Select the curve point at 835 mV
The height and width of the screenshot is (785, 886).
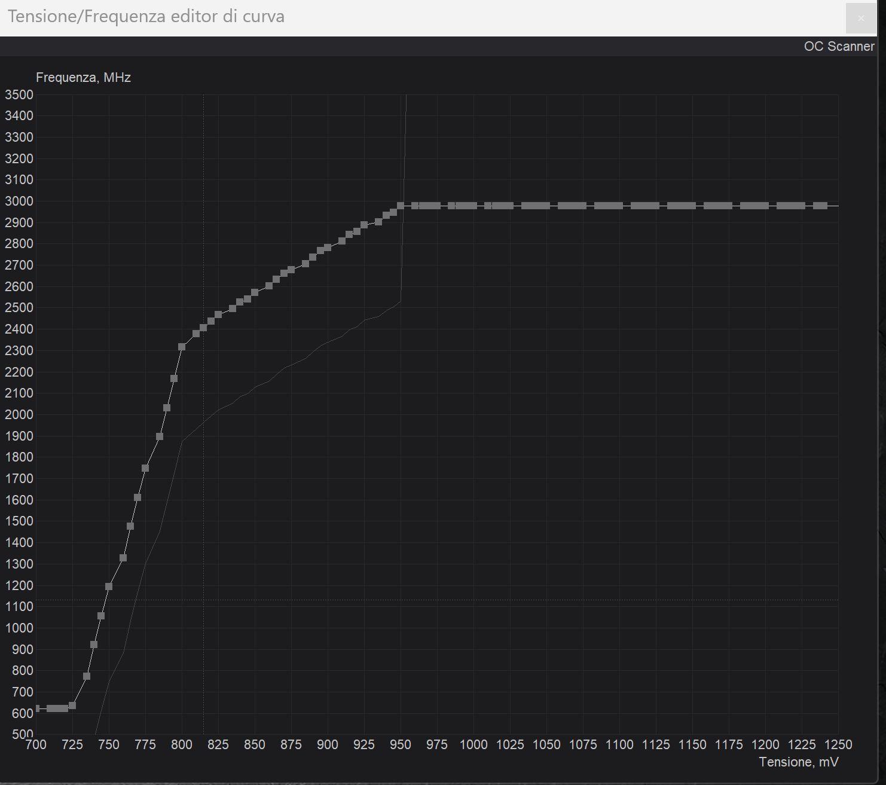pyautogui.click(x=233, y=308)
